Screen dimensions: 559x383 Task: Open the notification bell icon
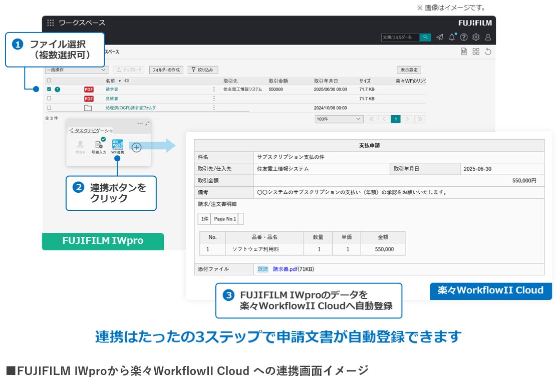point(452,37)
